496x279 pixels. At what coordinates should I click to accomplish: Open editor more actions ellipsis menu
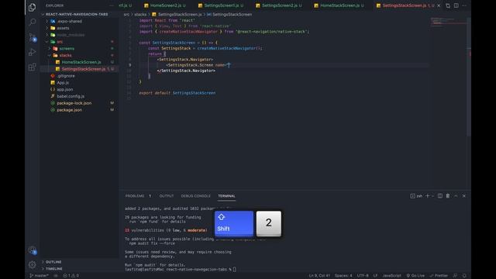[464, 5]
